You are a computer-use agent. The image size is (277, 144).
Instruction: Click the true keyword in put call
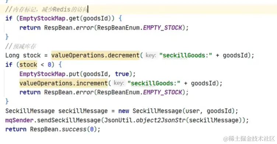[x=122, y=74]
